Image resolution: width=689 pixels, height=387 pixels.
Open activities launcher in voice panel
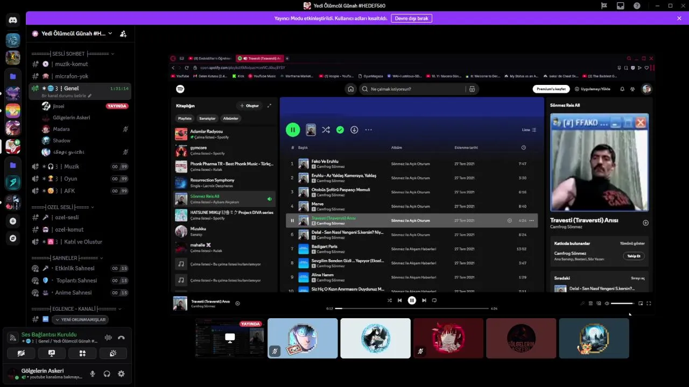(82, 353)
